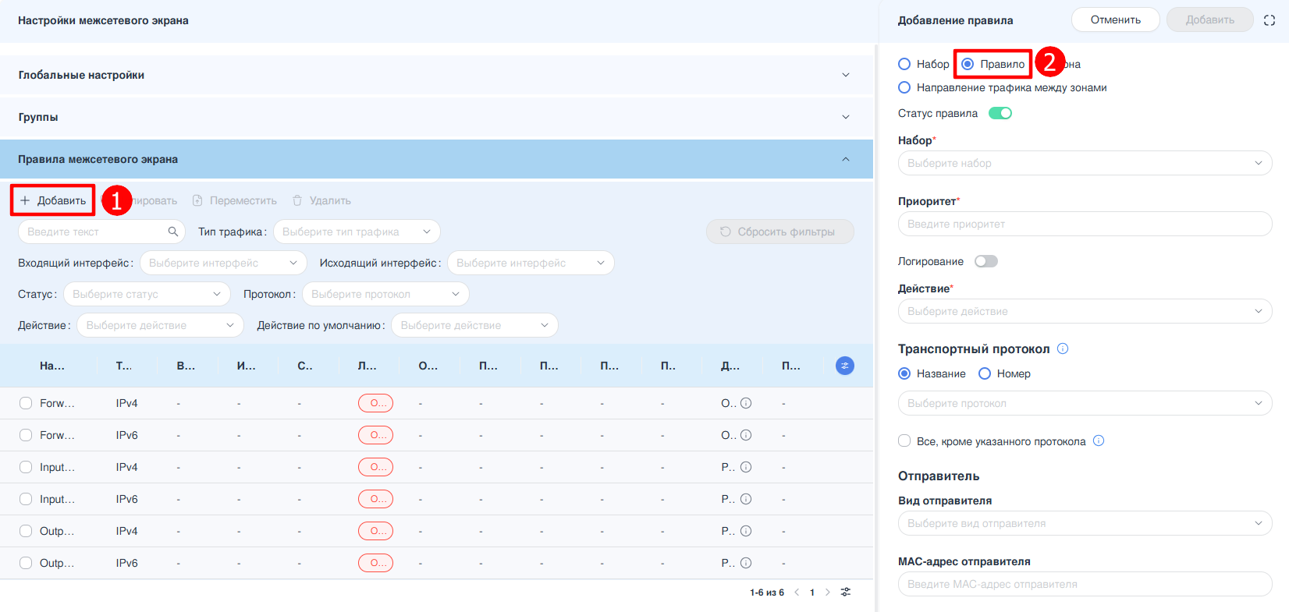Viewport: 1289px width, 612px height.
Task: Click the blue column settings icon in table header
Action: [x=844, y=366]
